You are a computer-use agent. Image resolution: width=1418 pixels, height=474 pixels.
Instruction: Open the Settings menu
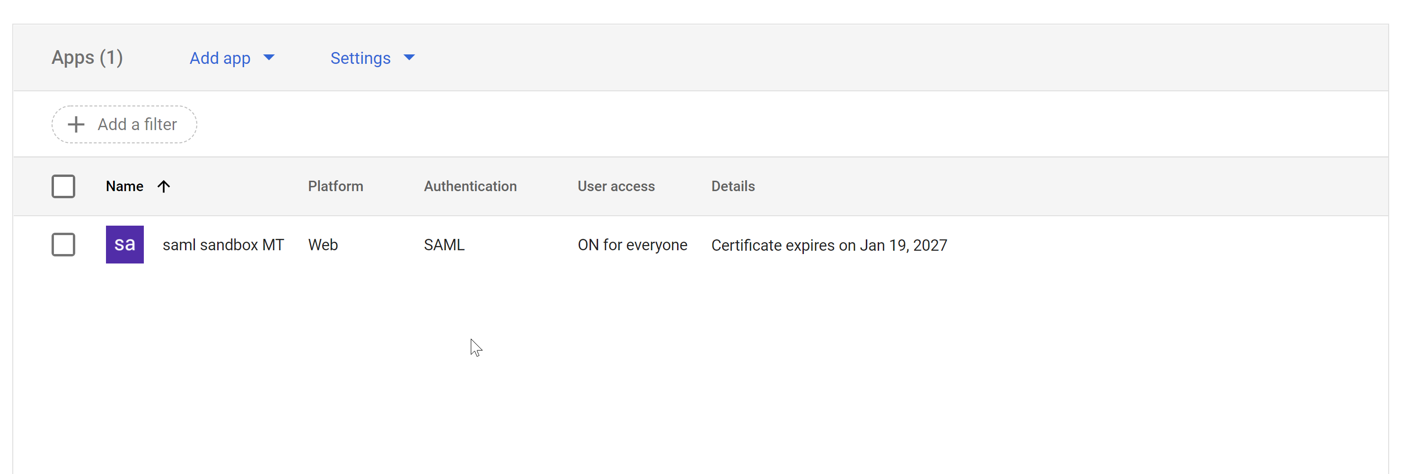click(x=361, y=58)
